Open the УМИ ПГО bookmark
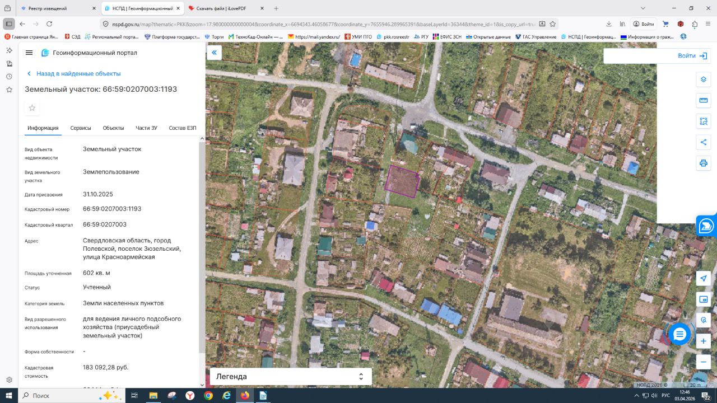 pos(358,37)
